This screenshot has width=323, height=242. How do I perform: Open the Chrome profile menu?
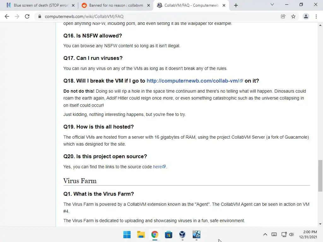(x=306, y=16)
